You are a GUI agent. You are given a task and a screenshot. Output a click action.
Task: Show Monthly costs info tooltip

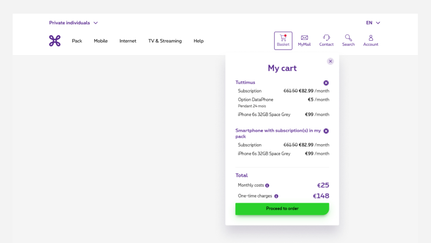(x=267, y=185)
